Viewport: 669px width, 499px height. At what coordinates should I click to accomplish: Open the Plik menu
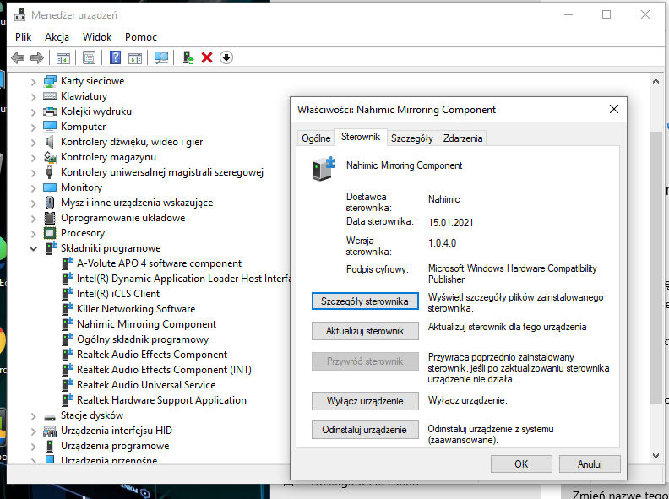(x=23, y=37)
